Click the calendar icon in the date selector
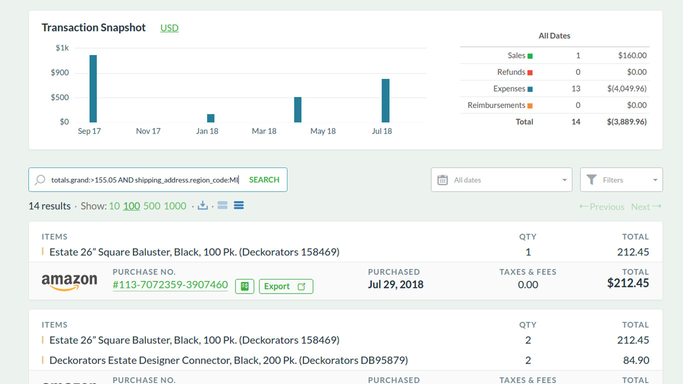This screenshot has width=683, height=384. tap(442, 179)
